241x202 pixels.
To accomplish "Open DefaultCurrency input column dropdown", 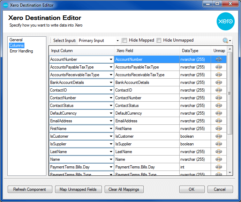I will click(111, 113).
